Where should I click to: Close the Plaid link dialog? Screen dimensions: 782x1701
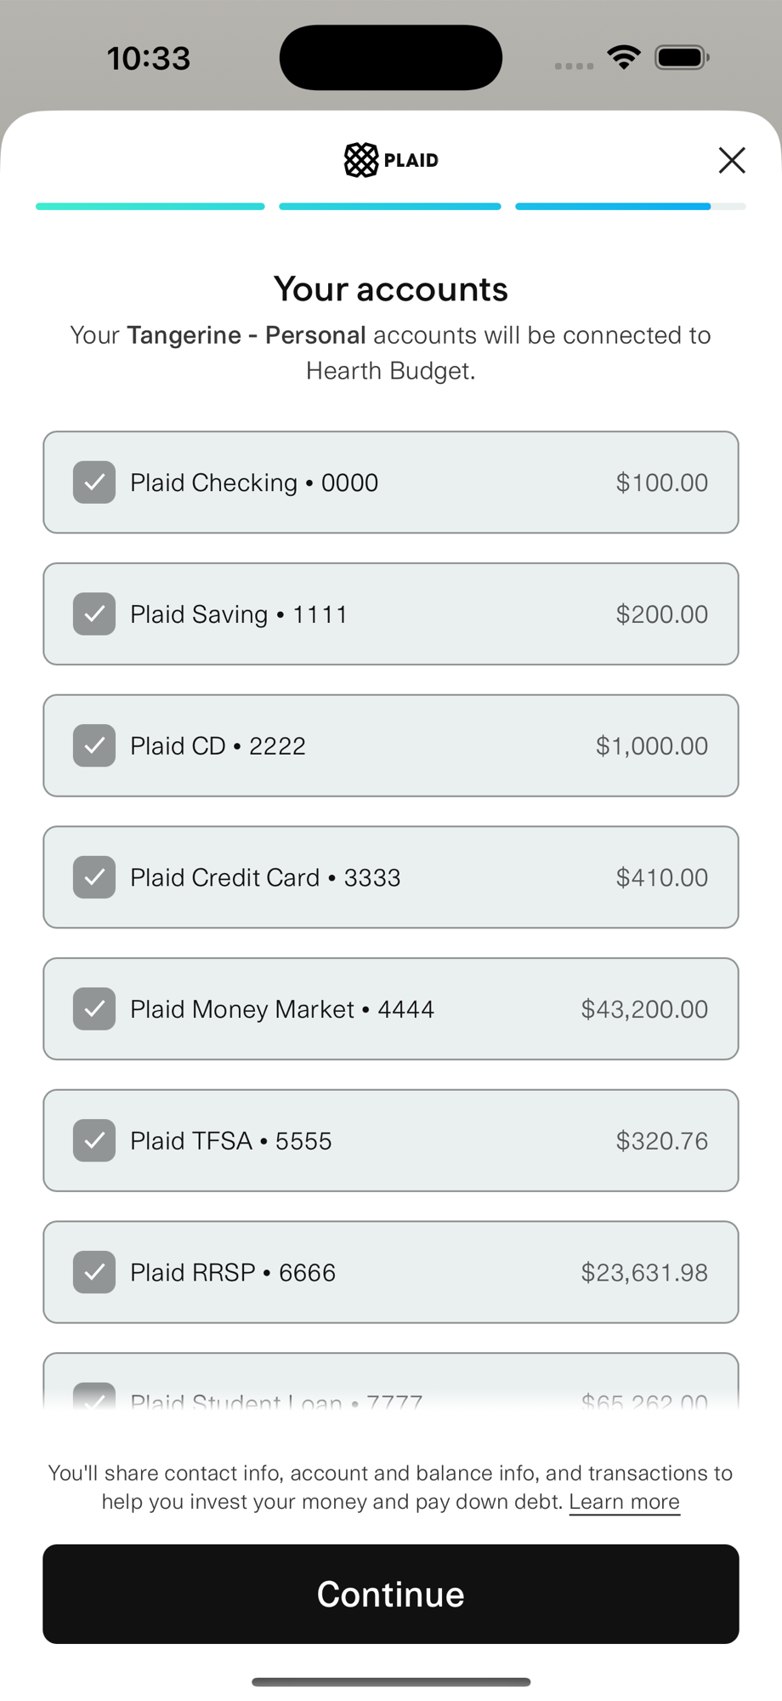coord(732,160)
